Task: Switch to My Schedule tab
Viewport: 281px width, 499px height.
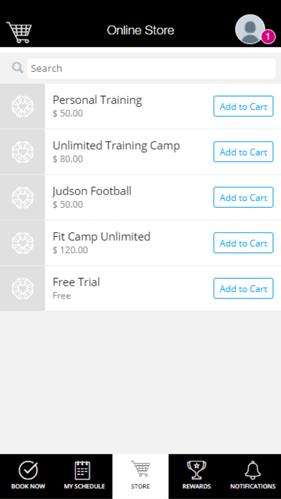Action: [x=84, y=476]
